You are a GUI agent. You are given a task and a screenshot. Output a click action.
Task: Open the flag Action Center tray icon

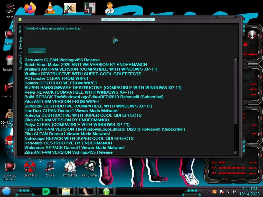coord(222,191)
